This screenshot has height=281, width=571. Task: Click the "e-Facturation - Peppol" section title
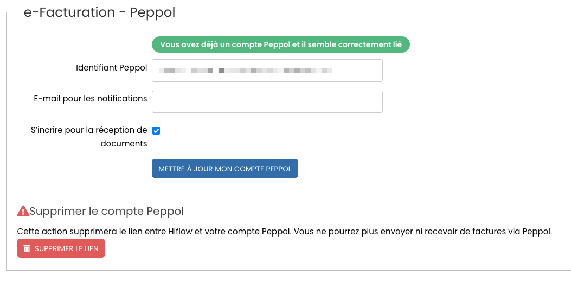99,12
